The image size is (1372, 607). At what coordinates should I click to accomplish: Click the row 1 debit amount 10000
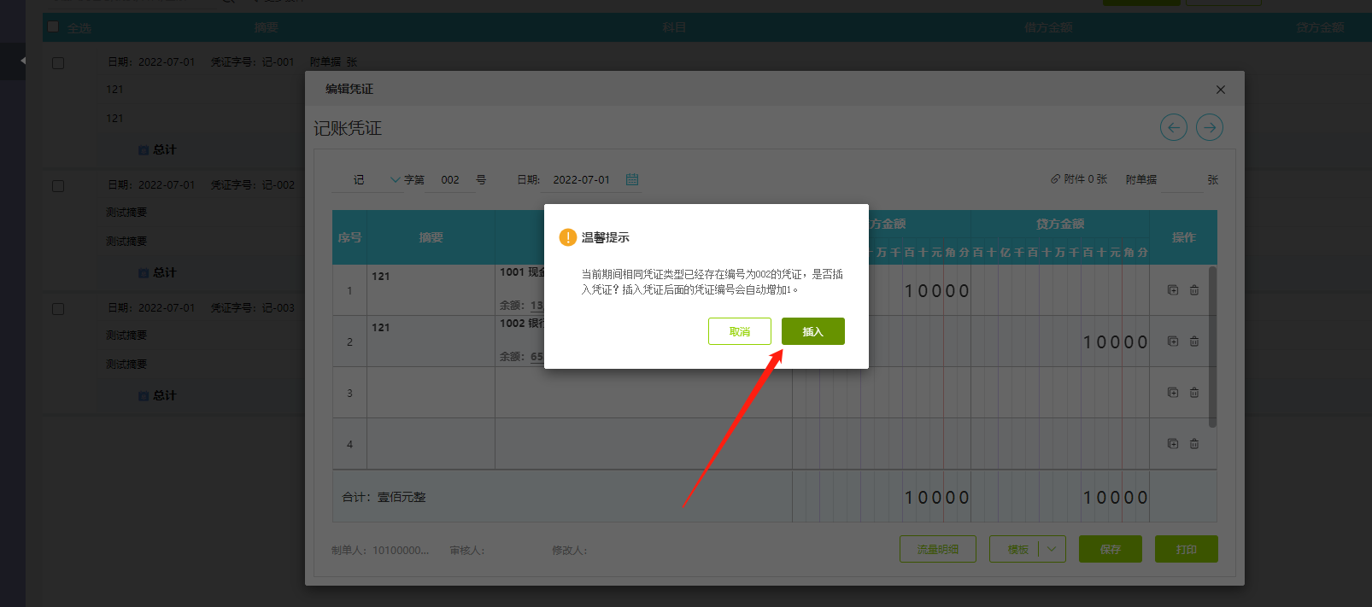(937, 291)
